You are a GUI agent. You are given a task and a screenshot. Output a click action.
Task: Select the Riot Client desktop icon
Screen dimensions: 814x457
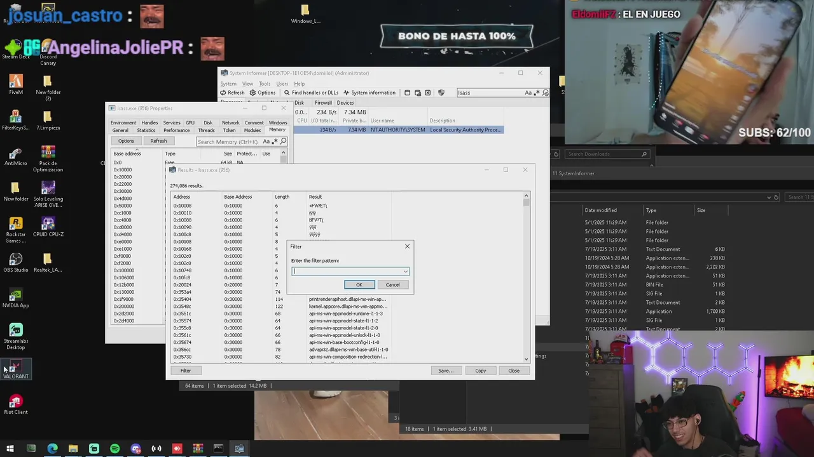click(x=16, y=405)
